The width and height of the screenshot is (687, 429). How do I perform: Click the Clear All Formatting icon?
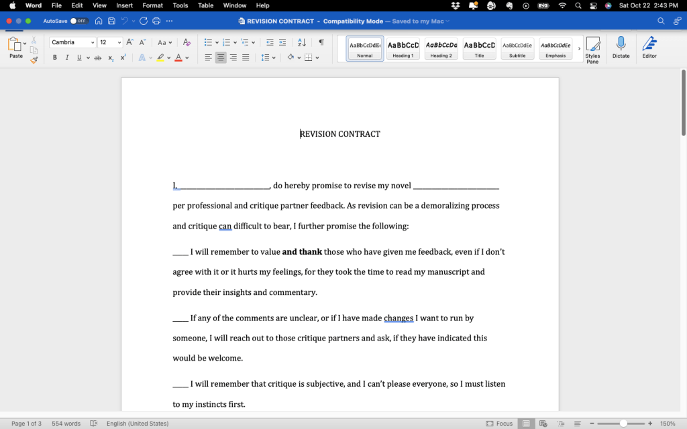pyautogui.click(x=187, y=42)
